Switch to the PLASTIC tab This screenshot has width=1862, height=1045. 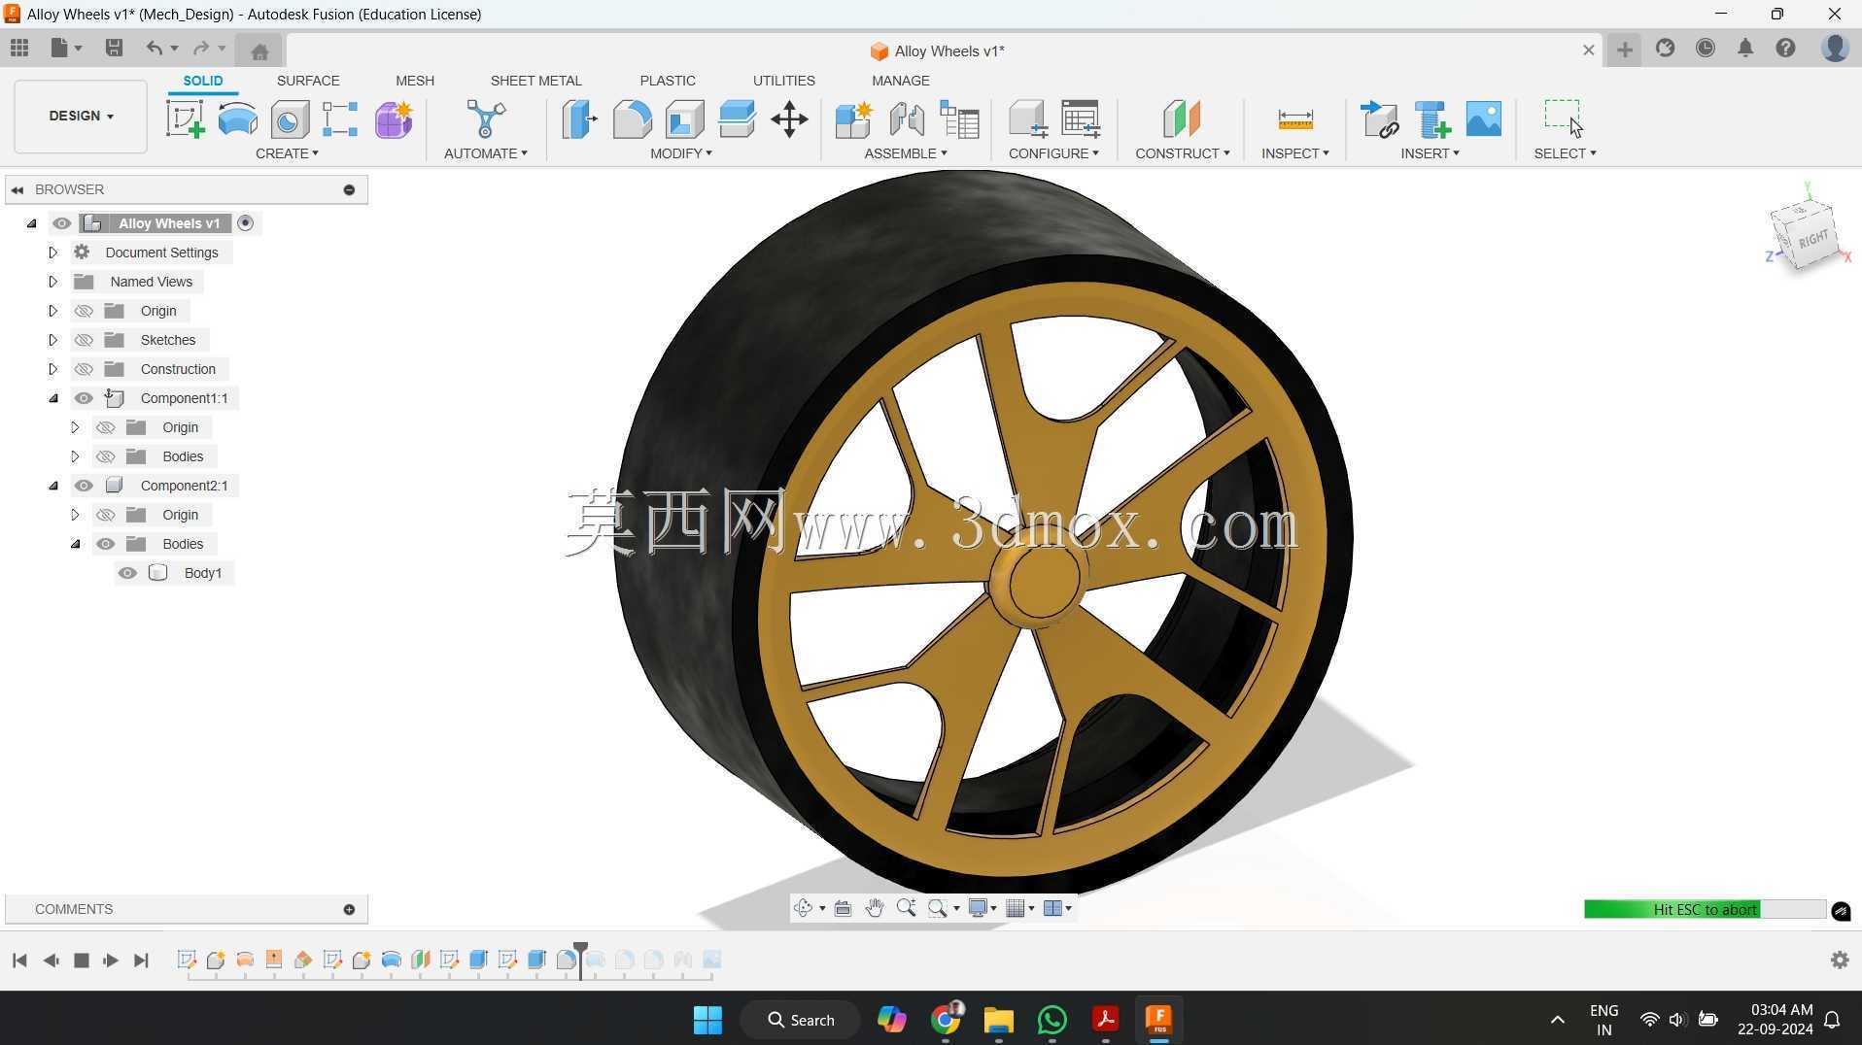point(668,81)
